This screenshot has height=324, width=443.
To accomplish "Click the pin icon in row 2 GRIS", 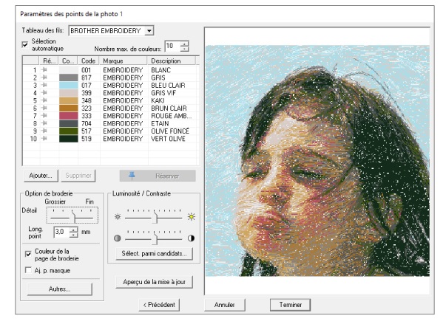I will point(44,77).
